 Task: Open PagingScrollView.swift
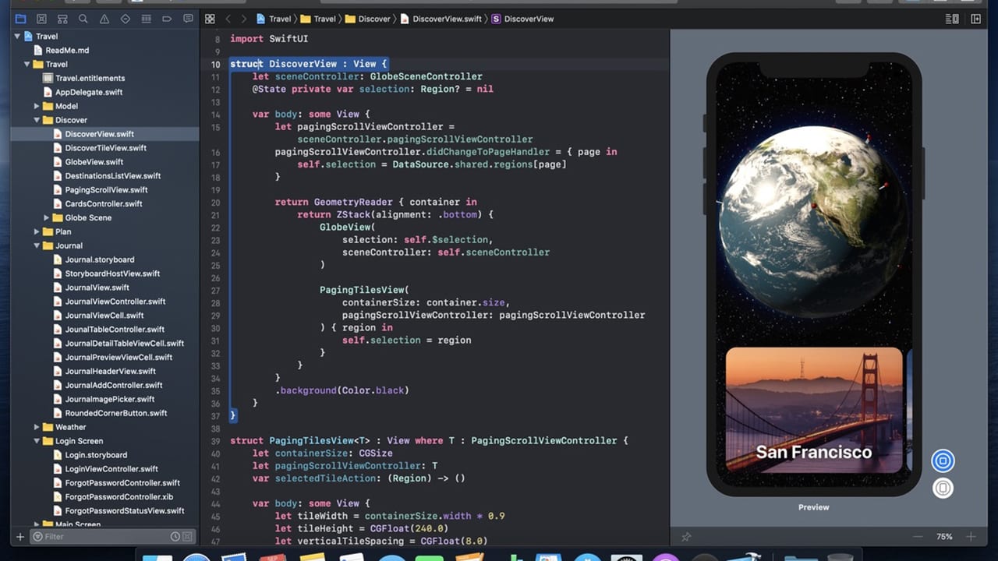click(x=106, y=190)
